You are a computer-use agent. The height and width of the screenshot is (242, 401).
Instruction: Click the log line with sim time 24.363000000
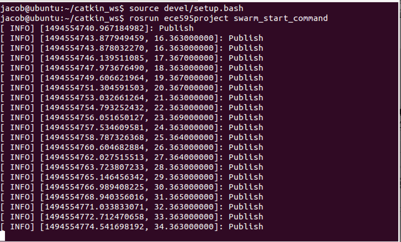click(132, 127)
